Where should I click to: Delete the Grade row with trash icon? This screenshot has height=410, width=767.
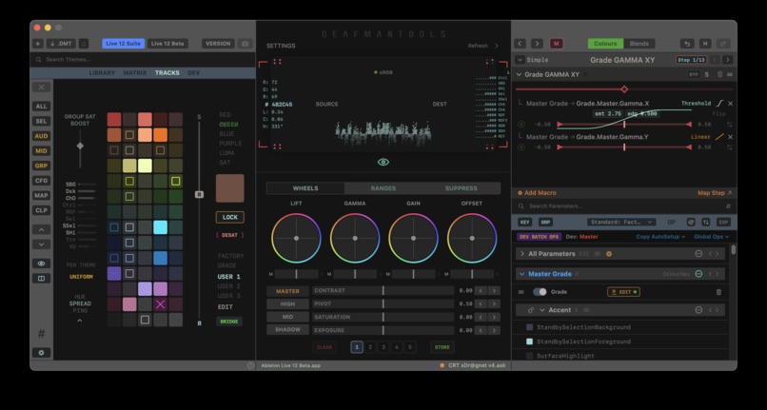[x=718, y=292]
